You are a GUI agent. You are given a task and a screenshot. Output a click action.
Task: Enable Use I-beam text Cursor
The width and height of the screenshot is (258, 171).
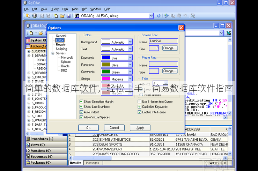point(140,102)
